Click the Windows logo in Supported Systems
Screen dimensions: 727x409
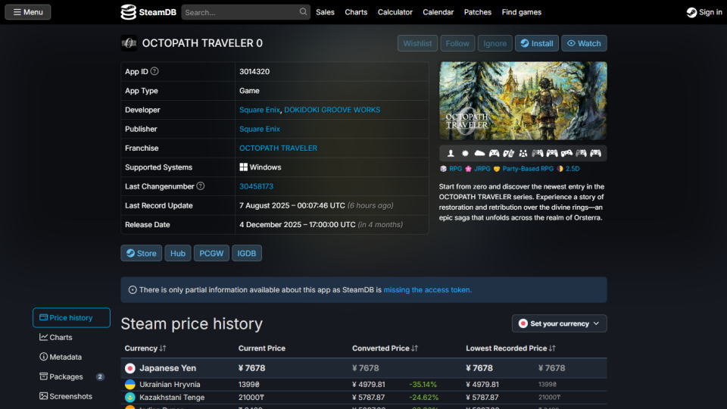click(x=243, y=167)
